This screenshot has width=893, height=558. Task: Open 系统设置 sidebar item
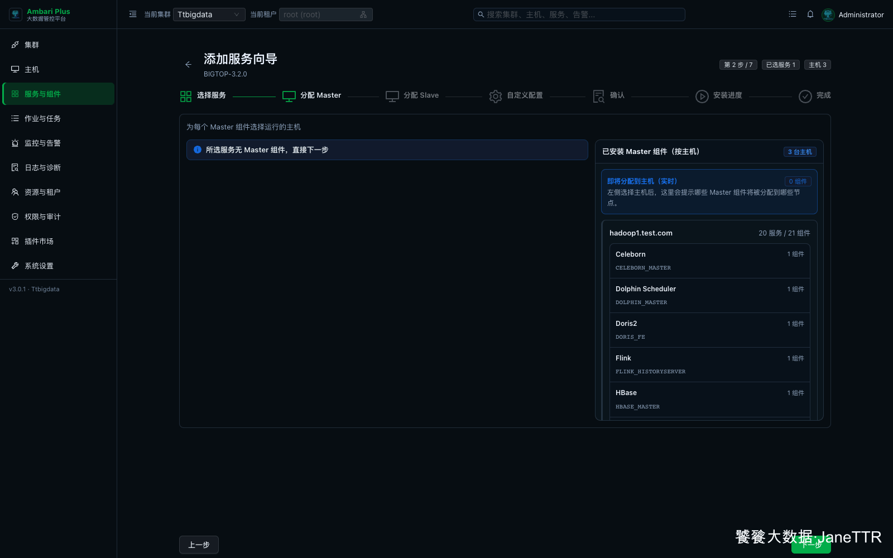tap(59, 266)
